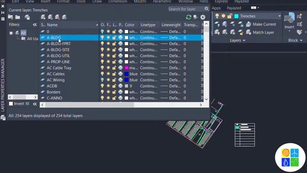Click the palette auto-hide icon

click(x=3, y=12)
